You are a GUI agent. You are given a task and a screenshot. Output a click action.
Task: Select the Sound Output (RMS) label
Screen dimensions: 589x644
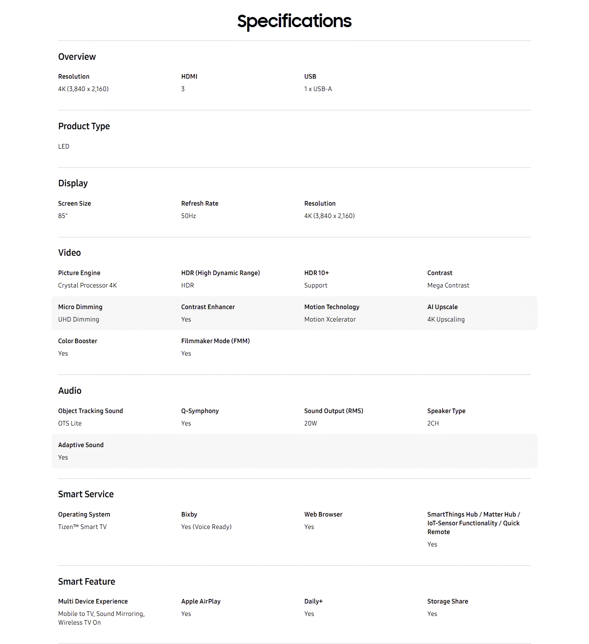coord(334,411)
